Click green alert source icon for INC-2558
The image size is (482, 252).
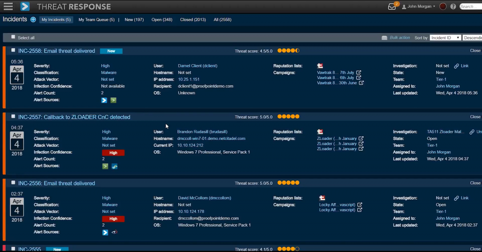coord(113,100)
